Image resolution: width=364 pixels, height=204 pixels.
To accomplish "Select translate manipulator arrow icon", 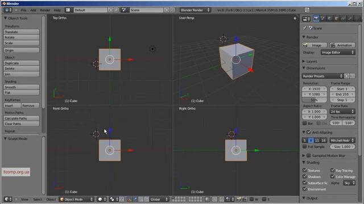I will pyautogui.click(x=135, y=199).
